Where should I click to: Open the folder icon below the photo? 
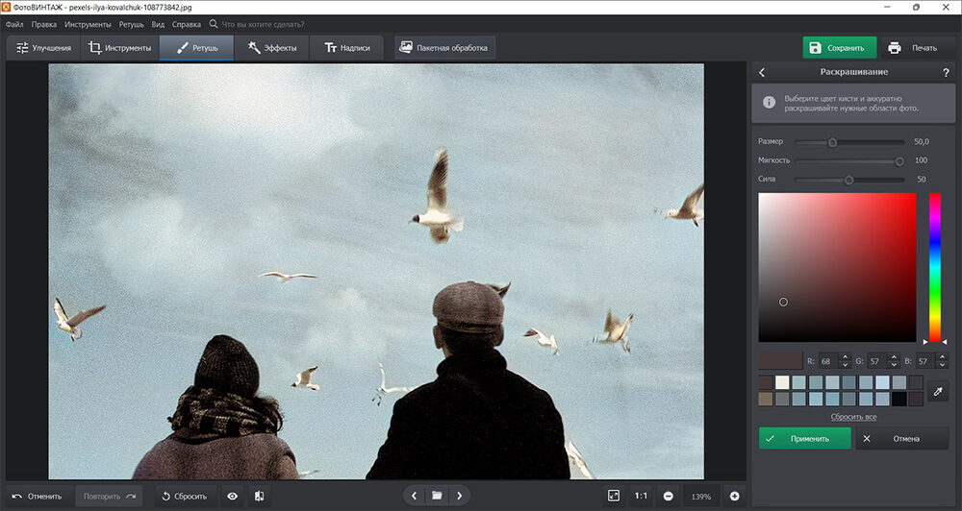pyautogui.click(x=437, y=496)
